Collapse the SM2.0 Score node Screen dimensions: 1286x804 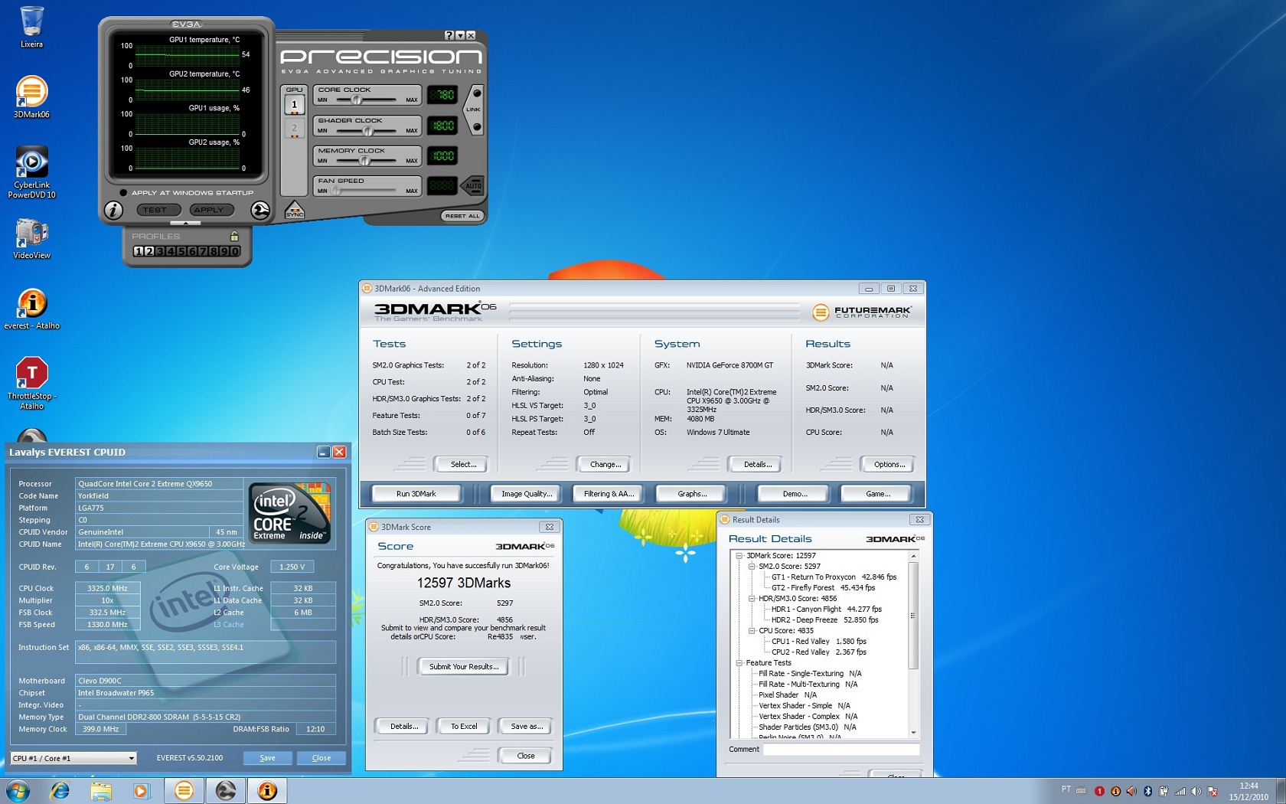click(x=752, y=567)
